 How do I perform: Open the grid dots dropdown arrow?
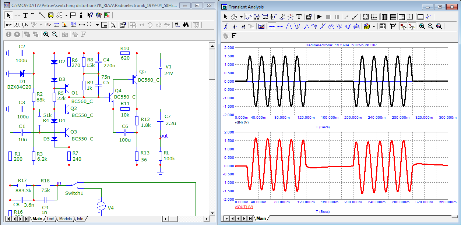coord(97,25)
